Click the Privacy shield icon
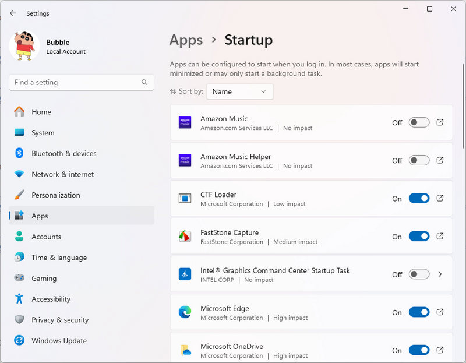The image size is (466, 363). 19,320
